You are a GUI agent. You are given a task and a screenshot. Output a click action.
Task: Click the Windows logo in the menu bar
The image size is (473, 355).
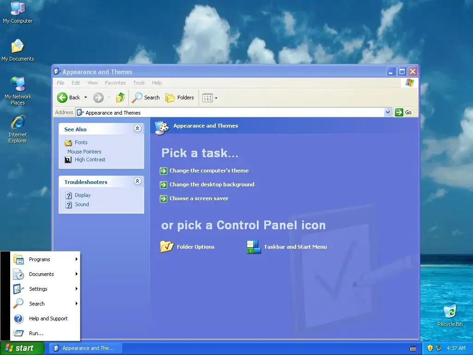(x=409, y=82)
